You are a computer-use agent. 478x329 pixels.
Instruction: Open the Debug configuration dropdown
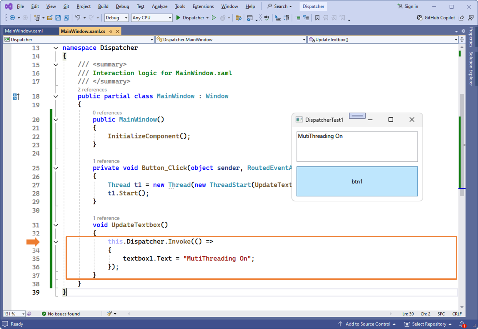pos(116,18)
